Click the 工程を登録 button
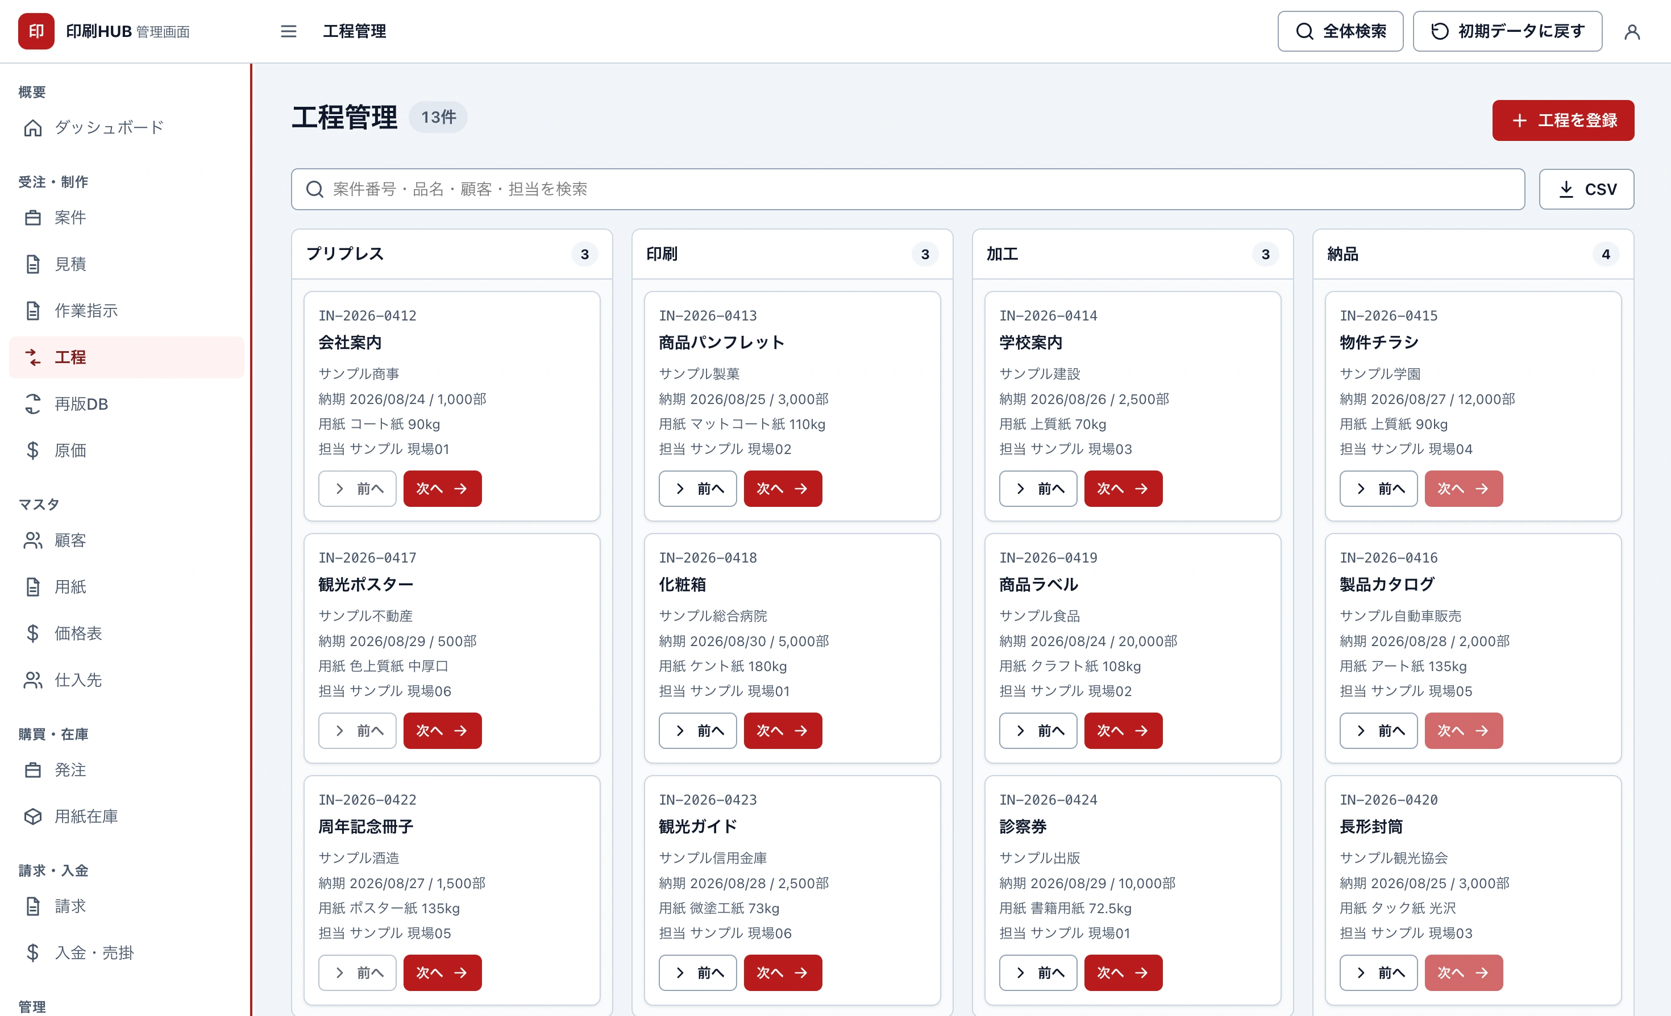This screenshot has width=1671, height=1016. 1562,120
